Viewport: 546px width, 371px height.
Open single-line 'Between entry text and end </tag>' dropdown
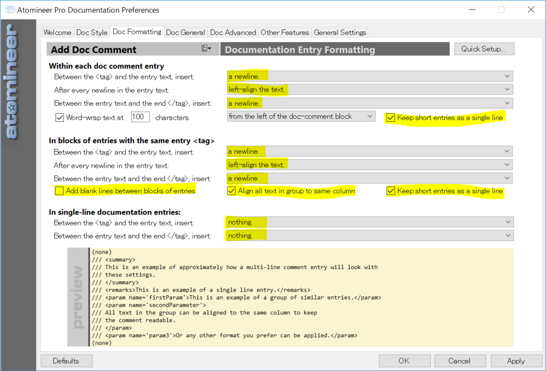click(x=370, y=236)
